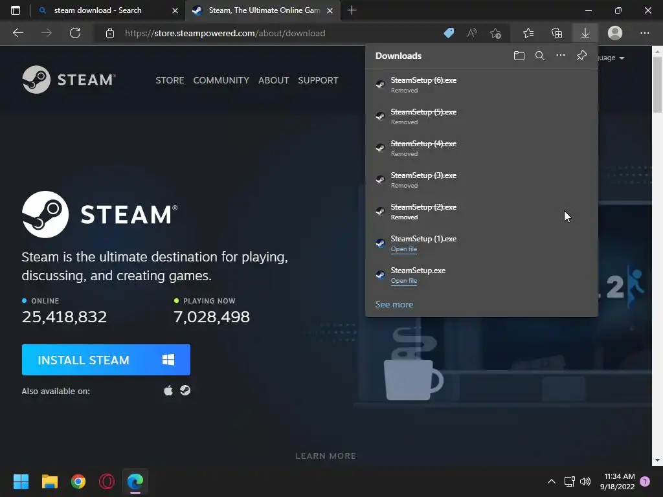Click the page vertical scrollbar thumb
The height and width of the screenshot is (497, 663).
point(657,84)
